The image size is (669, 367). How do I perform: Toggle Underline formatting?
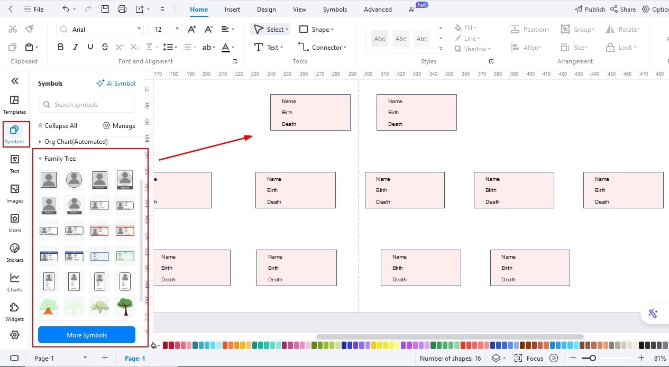click(90, 47)
